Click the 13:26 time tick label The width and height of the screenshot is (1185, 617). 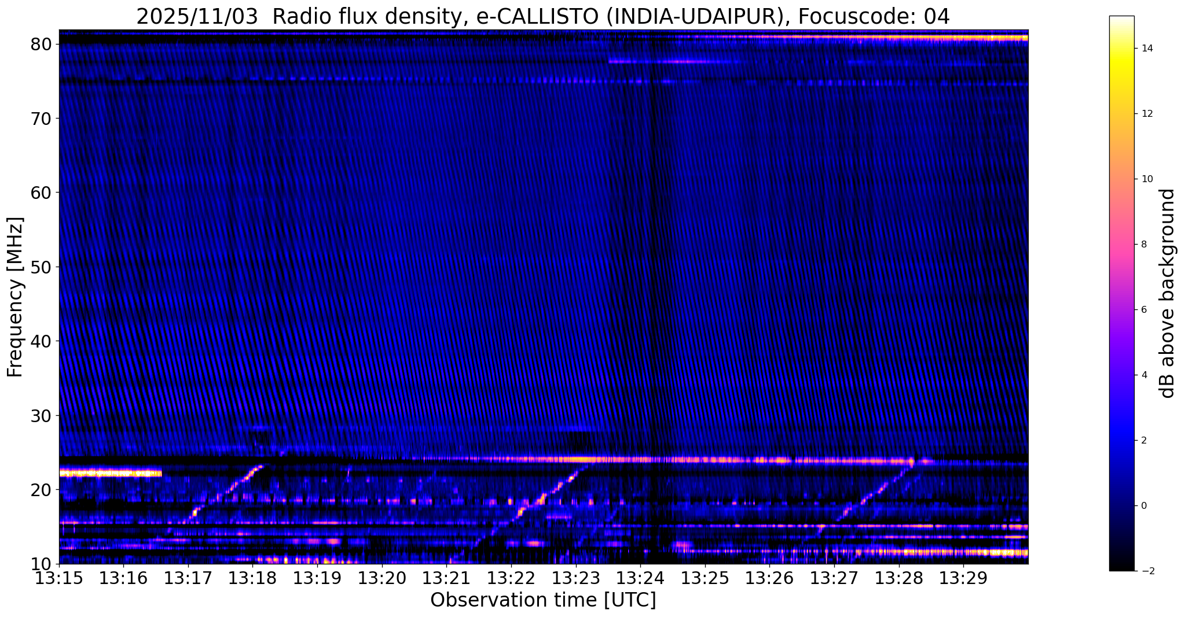(769, 578)
